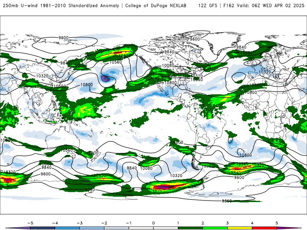Viewport: 307px width, 230px height.
Task: Click the 9600 contour label over northern Siberia
Action: [x=64, y=38]
